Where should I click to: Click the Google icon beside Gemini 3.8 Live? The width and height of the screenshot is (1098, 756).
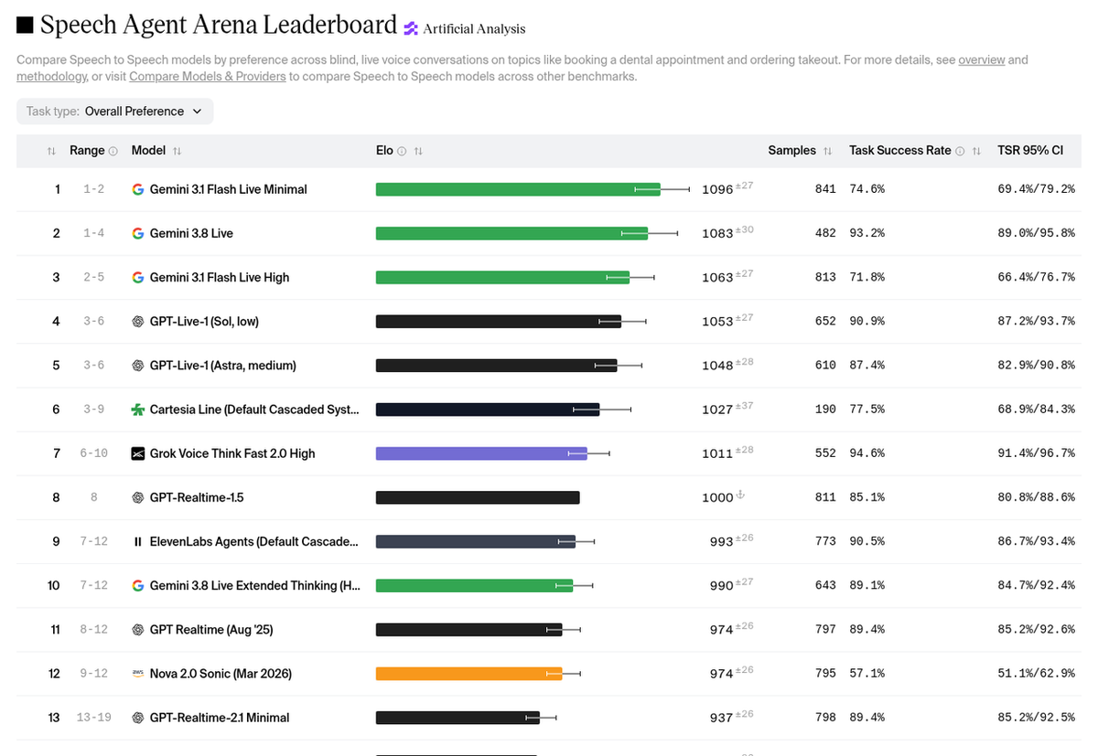tap(138, 233)
